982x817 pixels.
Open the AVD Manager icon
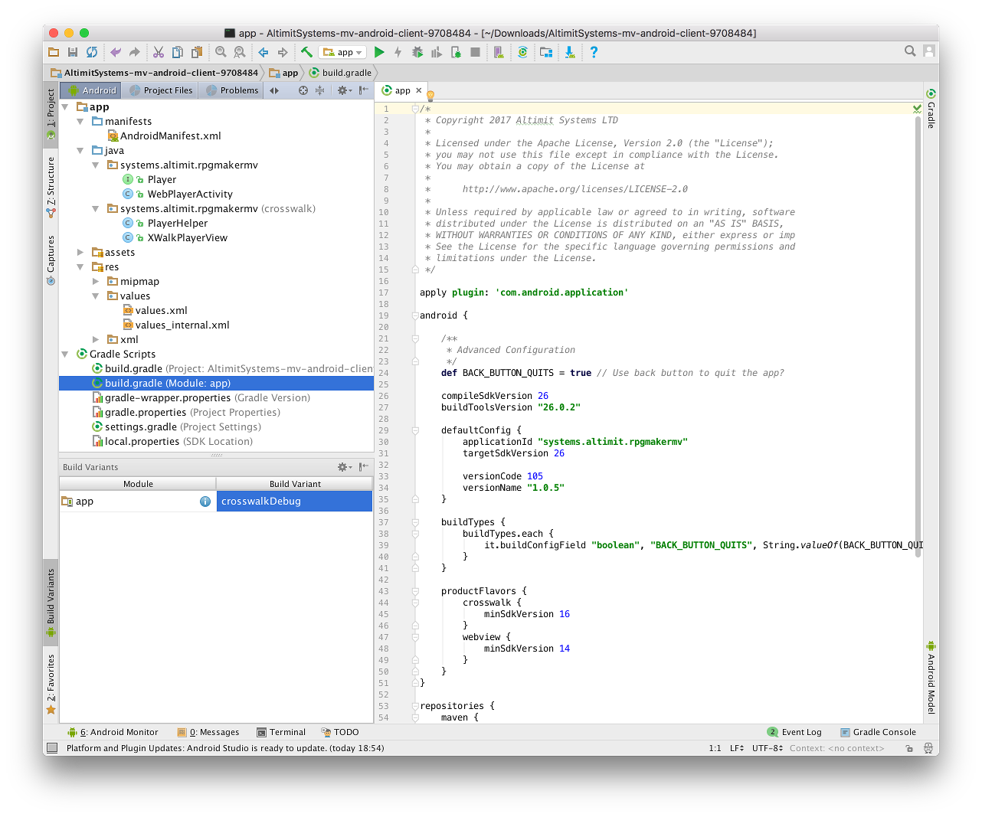click(499, 52)
